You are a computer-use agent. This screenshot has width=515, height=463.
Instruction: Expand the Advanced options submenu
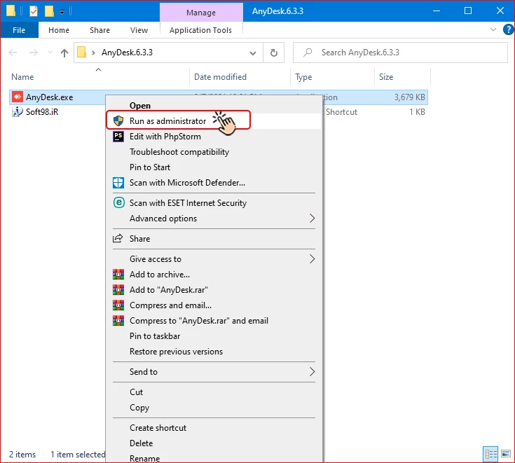pyautogui.click(x=312, y=218)
